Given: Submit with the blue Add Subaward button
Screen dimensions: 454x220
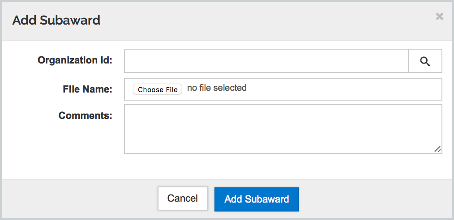Looking at the screenshot, I should pos(257,199).
